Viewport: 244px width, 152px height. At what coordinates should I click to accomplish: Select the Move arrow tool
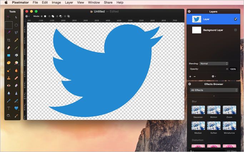pyautogui.click(x=16, y=17)
